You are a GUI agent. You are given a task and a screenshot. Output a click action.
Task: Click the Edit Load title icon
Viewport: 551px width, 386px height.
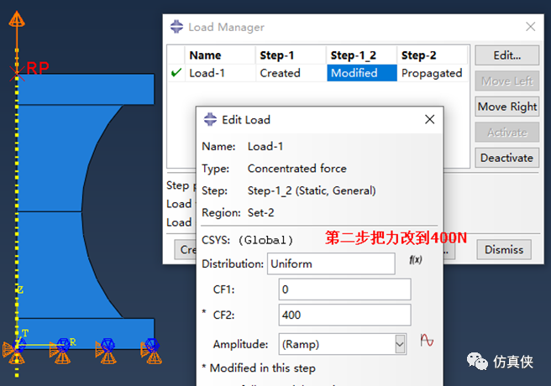[x=210, y=119]
